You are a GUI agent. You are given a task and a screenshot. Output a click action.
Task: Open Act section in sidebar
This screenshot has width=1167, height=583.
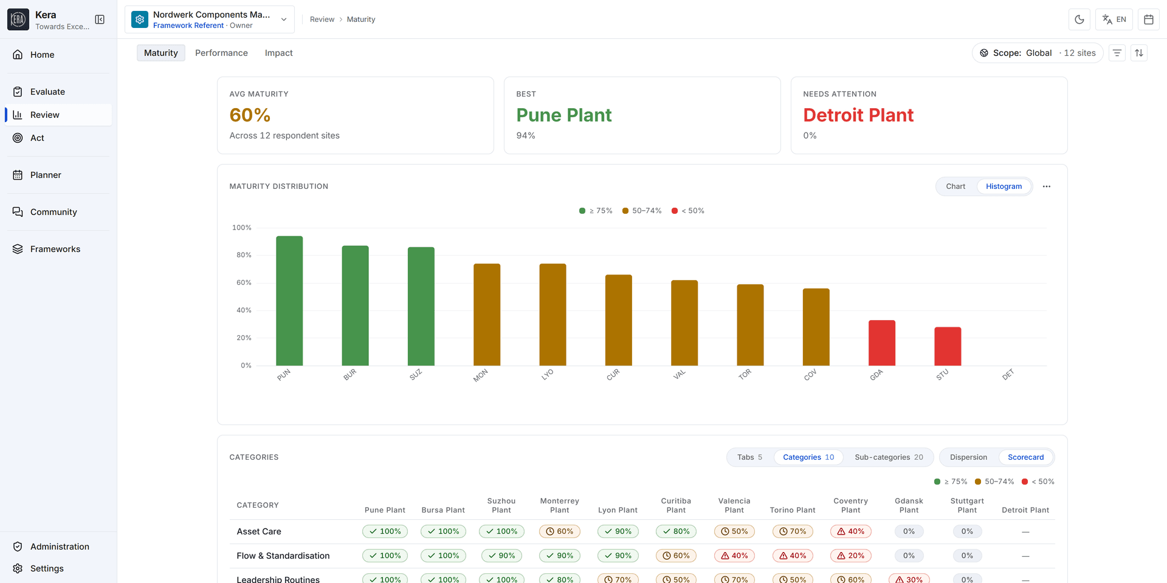tap(58, 138)
